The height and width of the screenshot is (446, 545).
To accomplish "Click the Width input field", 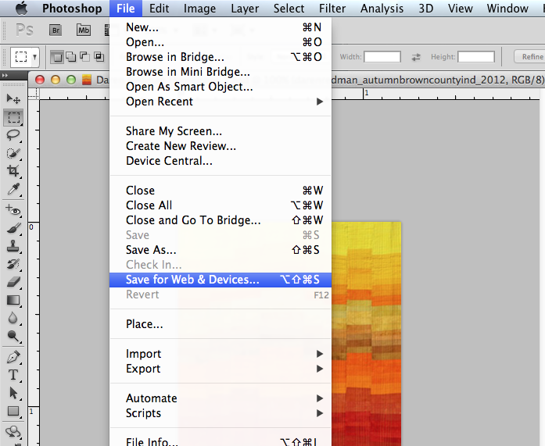I will tap(382, 56).
